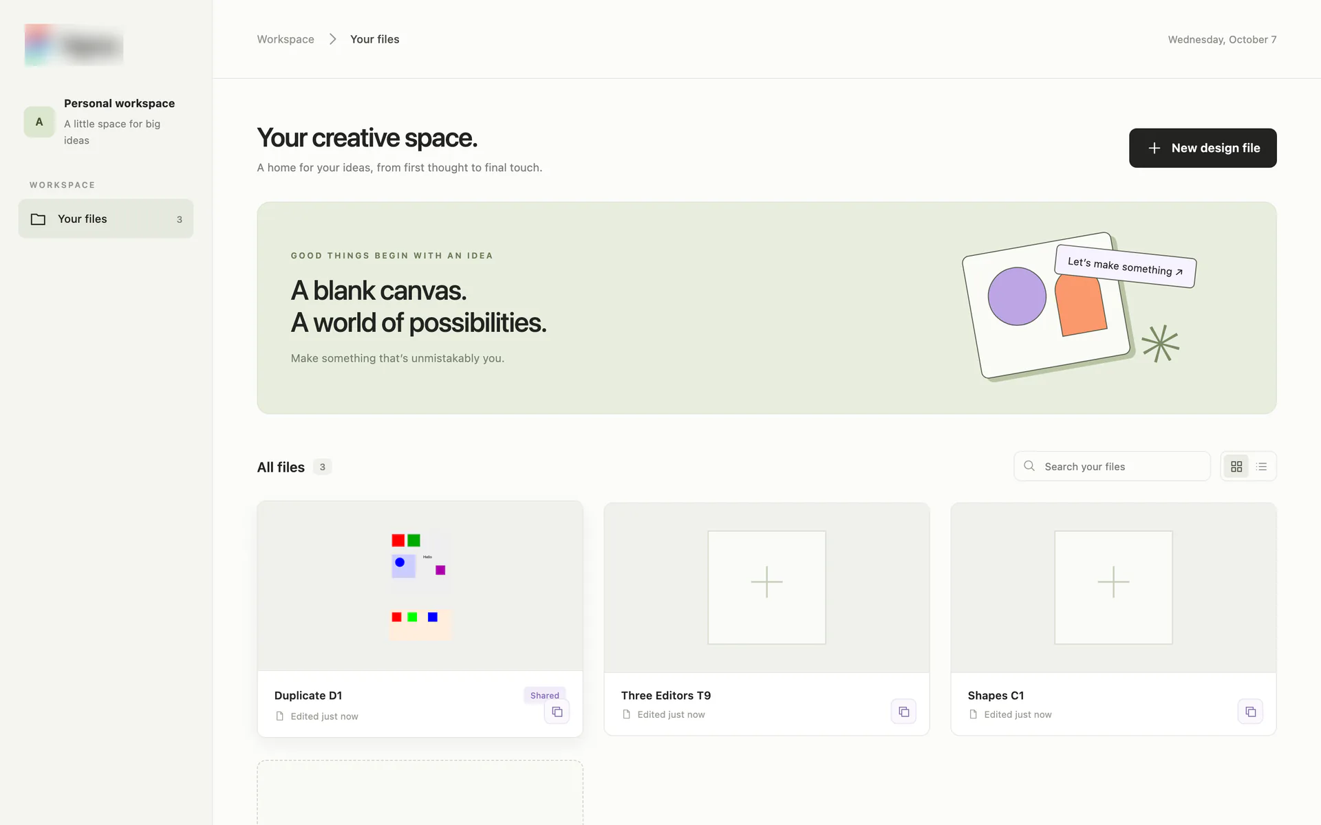Click the search magnifier icon
The width and height of the screenshot is (1321, 825).
pyautogui.click(x=1029, y=466)
